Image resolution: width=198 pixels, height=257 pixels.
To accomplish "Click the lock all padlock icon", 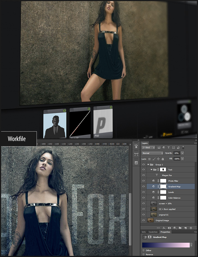I will coord(163,159).
